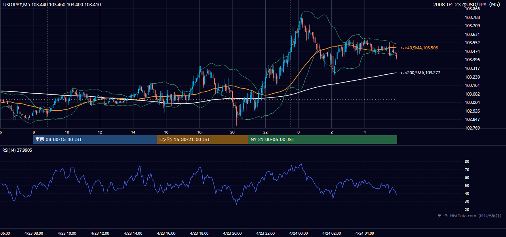The image size is (506, 237).
Task: Click price axis value 103.474
Action: (472, 51)
